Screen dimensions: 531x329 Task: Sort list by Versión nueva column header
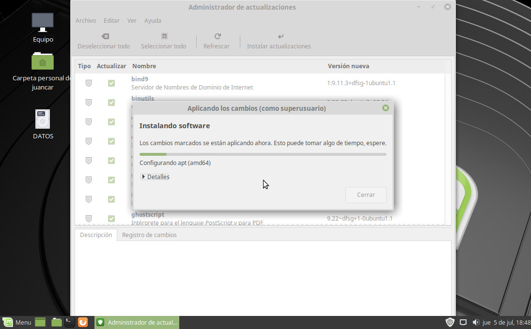[348, 66]
